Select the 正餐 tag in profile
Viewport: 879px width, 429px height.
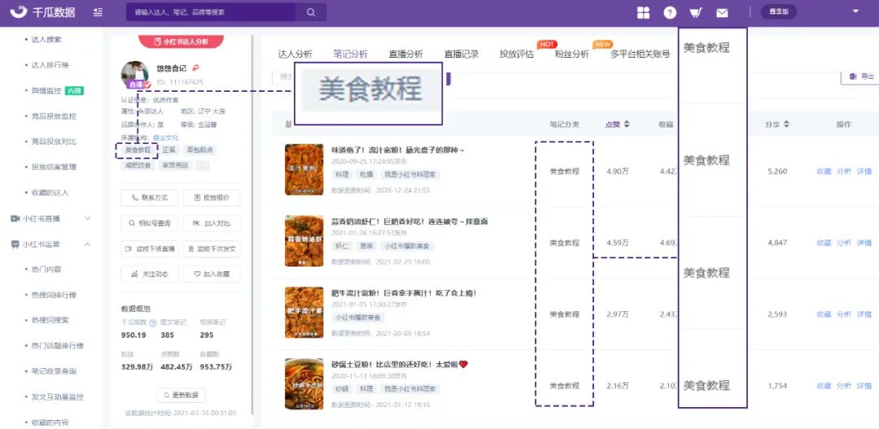coord(168,149)
